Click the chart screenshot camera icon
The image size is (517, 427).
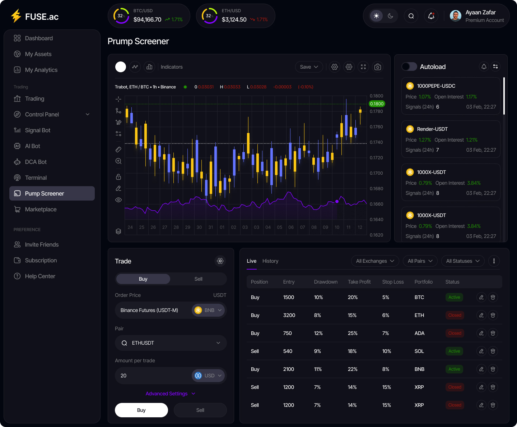click(378, 67)
